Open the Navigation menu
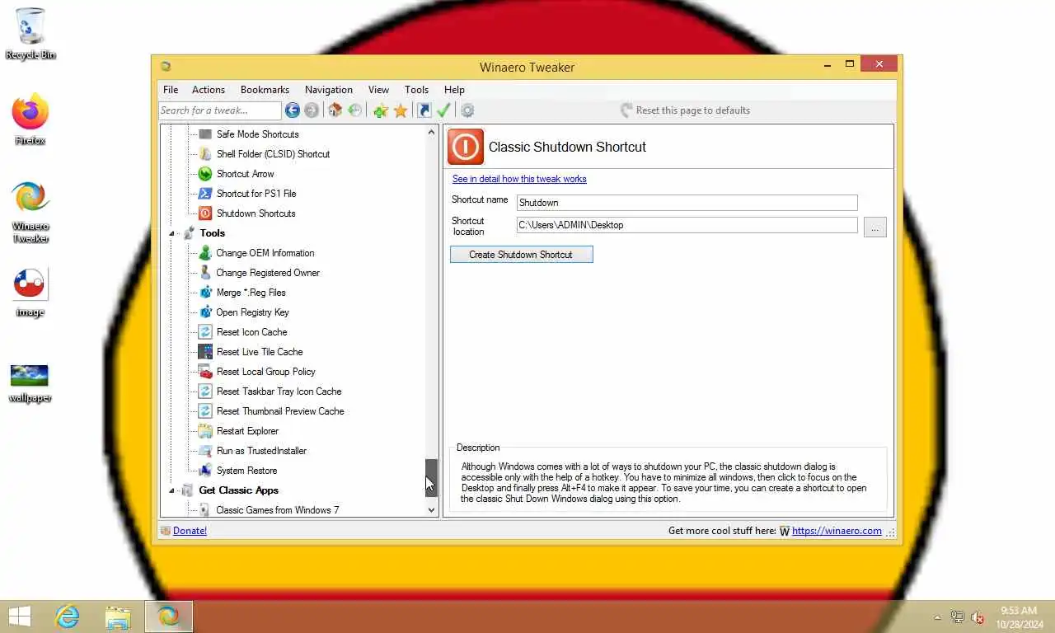 pos(329,90)
